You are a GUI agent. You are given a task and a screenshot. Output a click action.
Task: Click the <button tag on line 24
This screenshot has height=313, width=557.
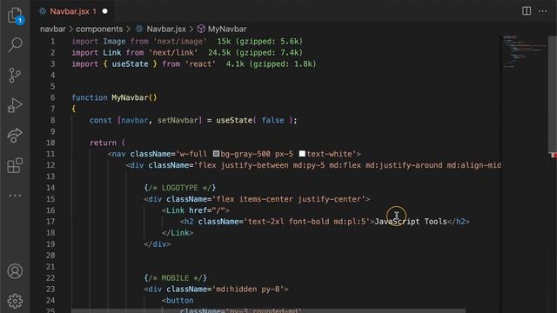point(178,301)
